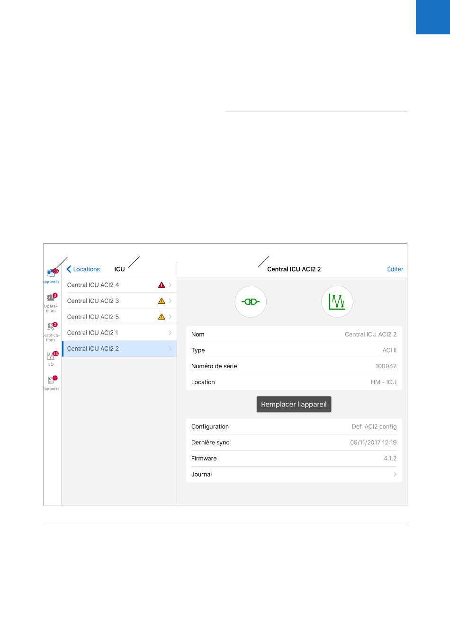Expand chevron on Central ICU ACI2 2
Screen dimensions: 450x636
click(x=170, y=349)
